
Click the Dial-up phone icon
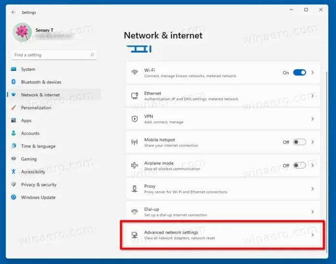pos(134,212)
